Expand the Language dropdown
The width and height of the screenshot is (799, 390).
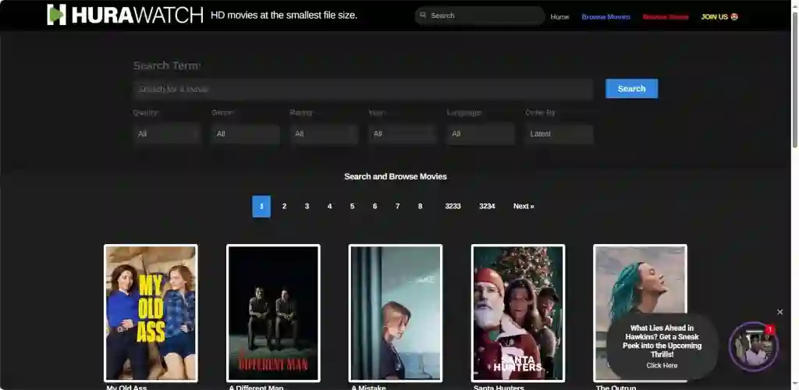(x=481, y=134)
